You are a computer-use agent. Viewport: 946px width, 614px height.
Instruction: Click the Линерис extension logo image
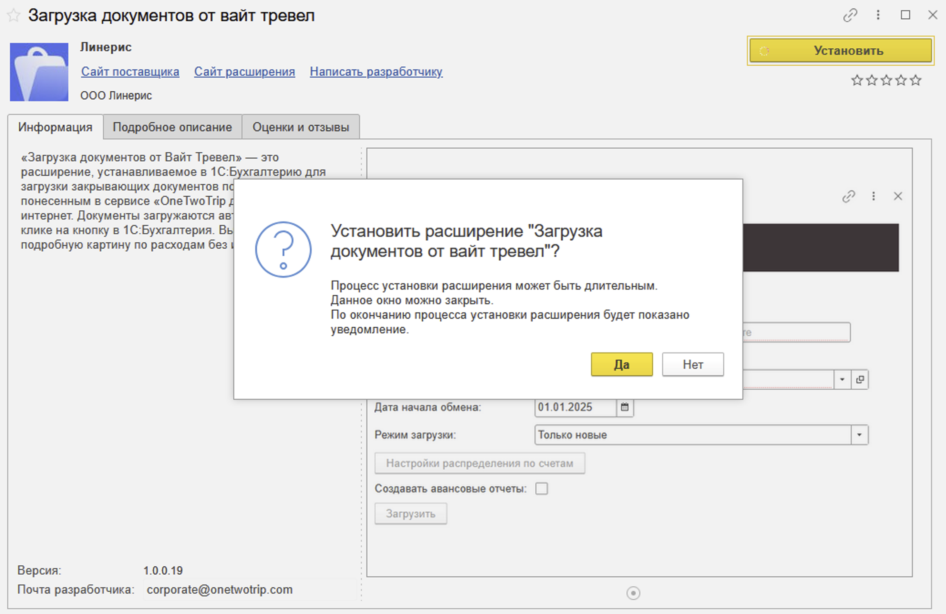coord(39,72)
